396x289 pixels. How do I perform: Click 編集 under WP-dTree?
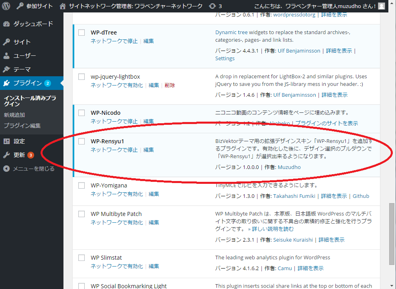149,41
